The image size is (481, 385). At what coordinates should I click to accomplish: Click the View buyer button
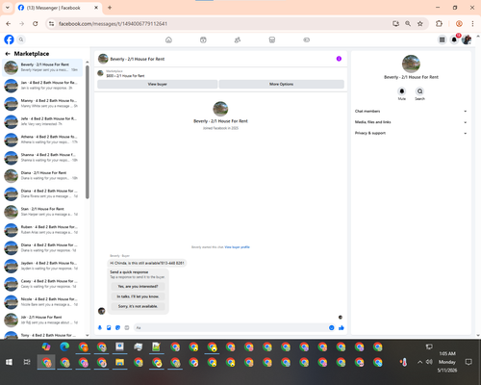[x=158, y=84]
